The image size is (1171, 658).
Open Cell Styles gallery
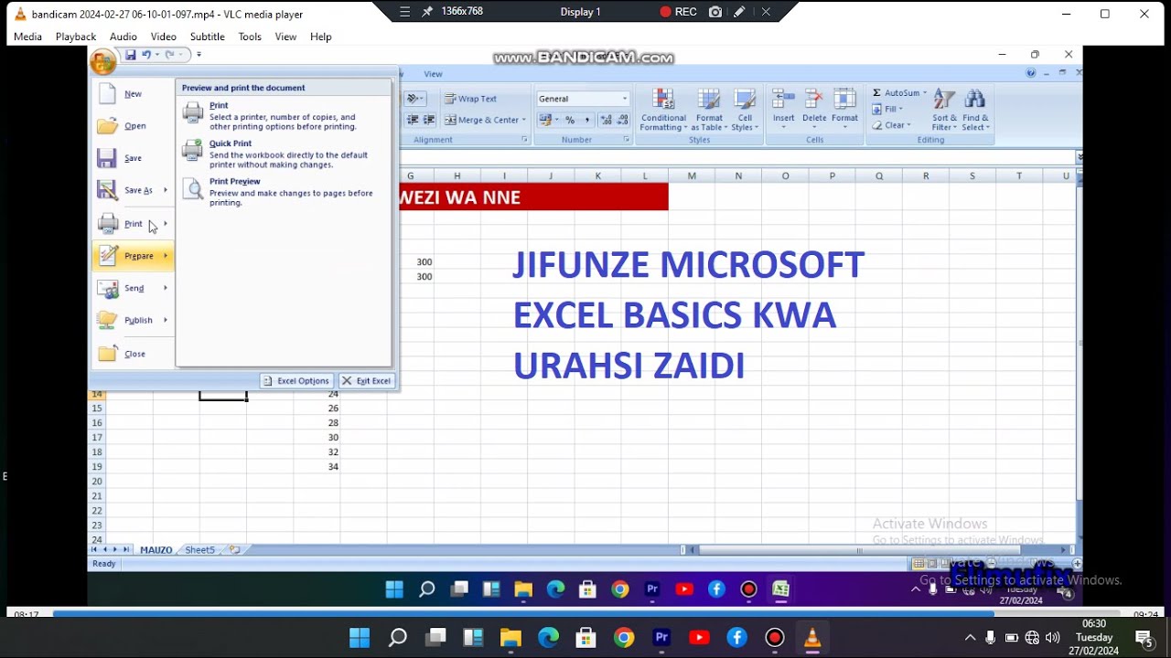pos(745,111)
